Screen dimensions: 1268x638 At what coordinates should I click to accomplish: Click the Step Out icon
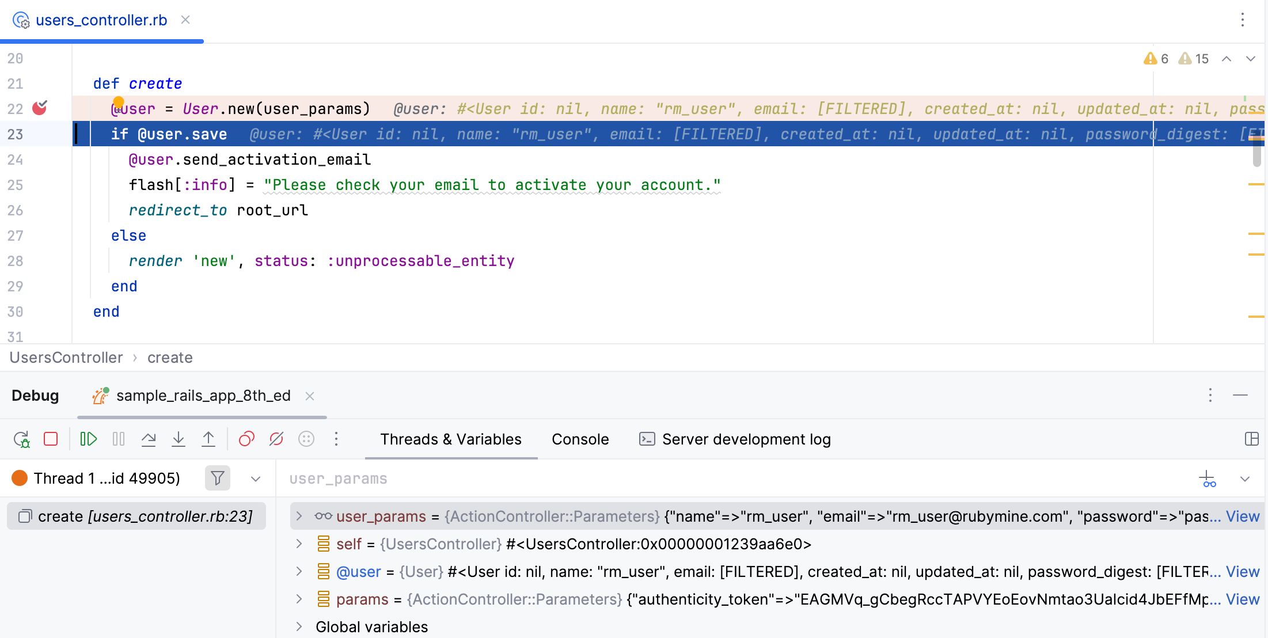click(x=208, y=439)
